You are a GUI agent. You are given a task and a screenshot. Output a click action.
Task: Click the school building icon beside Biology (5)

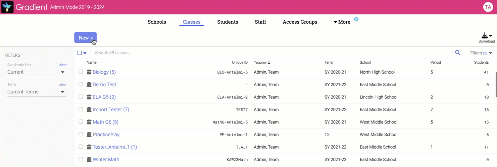coord(89,72)
